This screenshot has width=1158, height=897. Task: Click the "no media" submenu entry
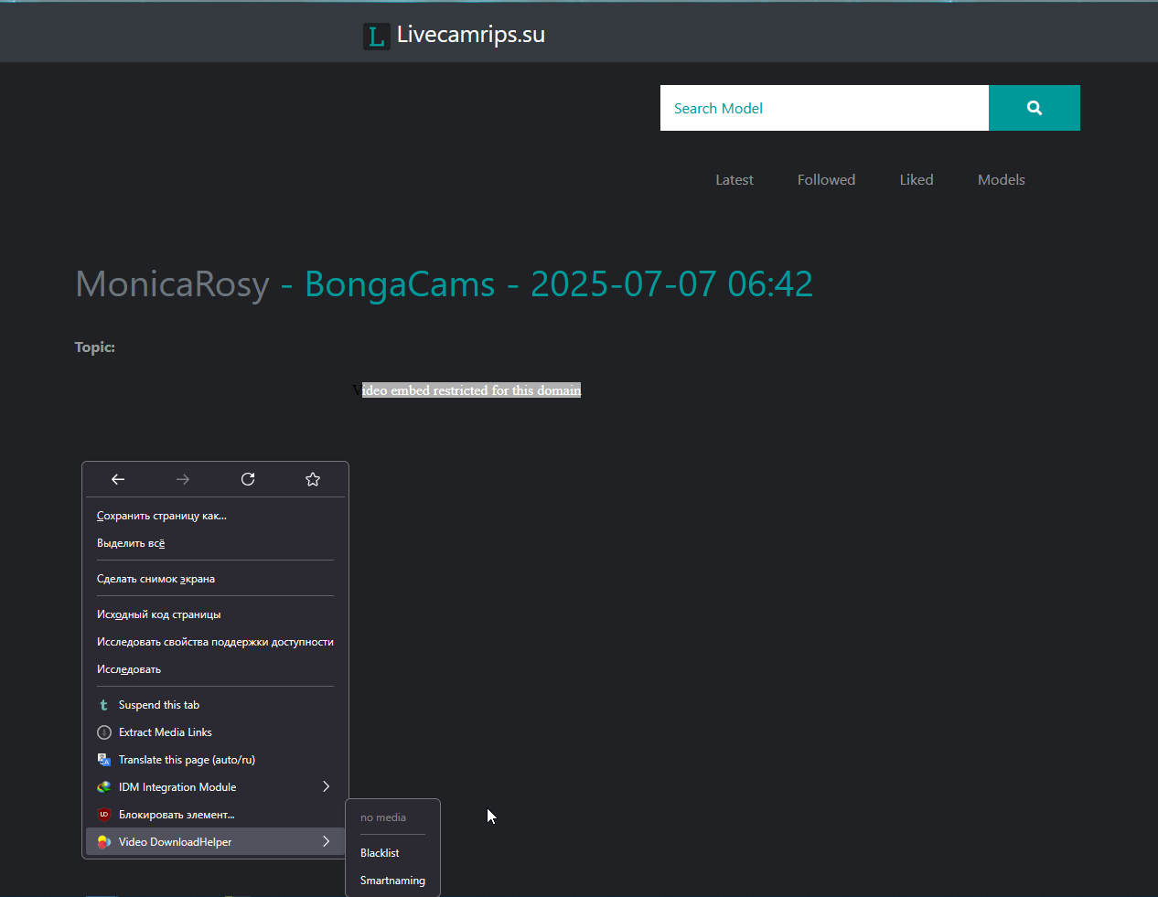click(x=392, y=817)
